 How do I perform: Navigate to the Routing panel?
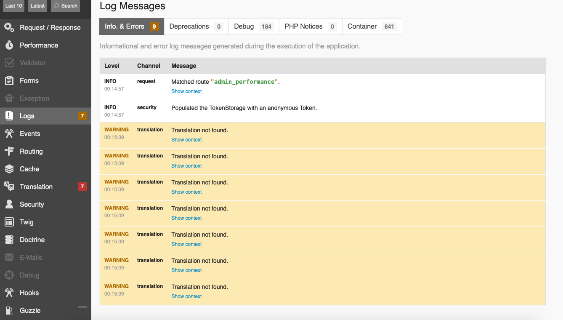click(45, 151)
